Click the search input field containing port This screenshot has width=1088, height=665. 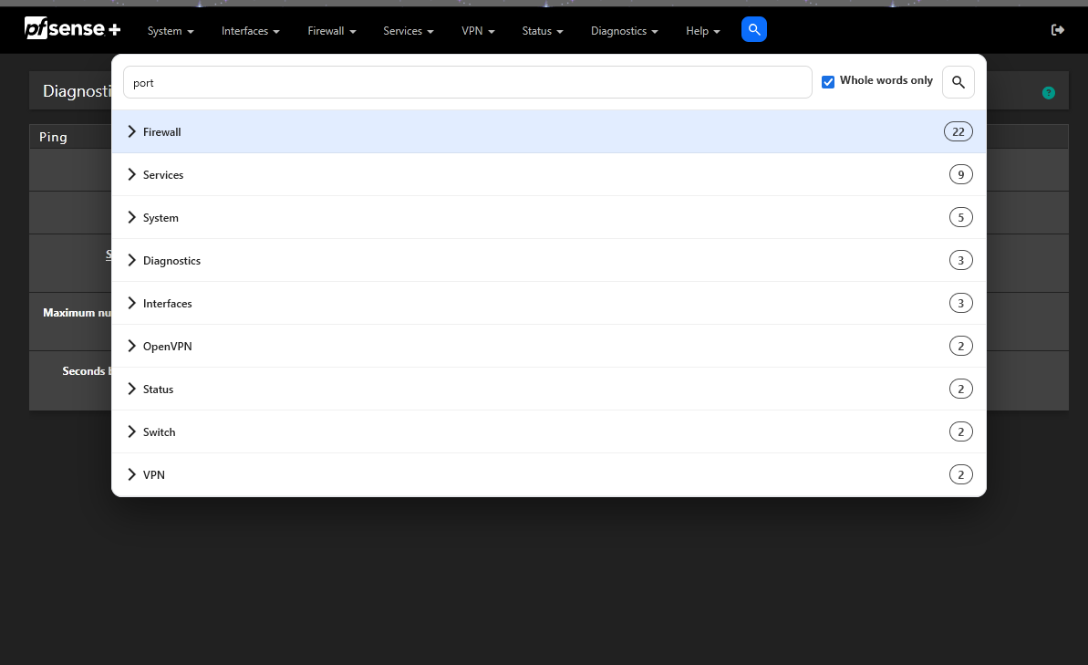point(467,82)
